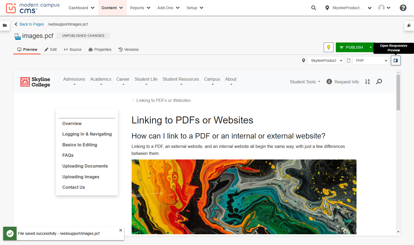Open the Content menu
414x245 pixels.
pos(112,8)
